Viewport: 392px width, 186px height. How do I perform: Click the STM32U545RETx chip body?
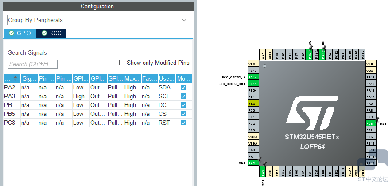pos(312,113)
